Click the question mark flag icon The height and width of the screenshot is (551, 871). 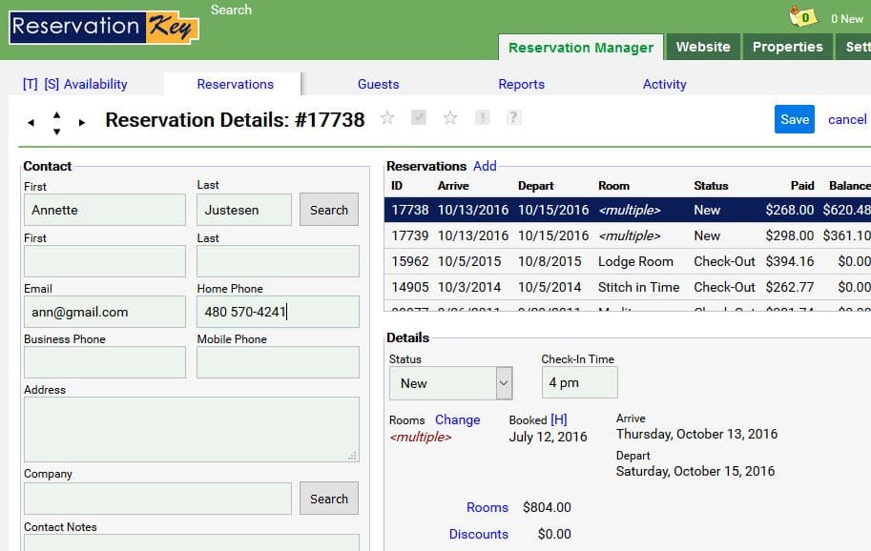tap(513, 117)
